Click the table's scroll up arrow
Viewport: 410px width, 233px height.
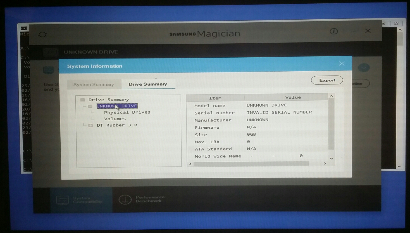pyautogui.click(x=331, y=96)
